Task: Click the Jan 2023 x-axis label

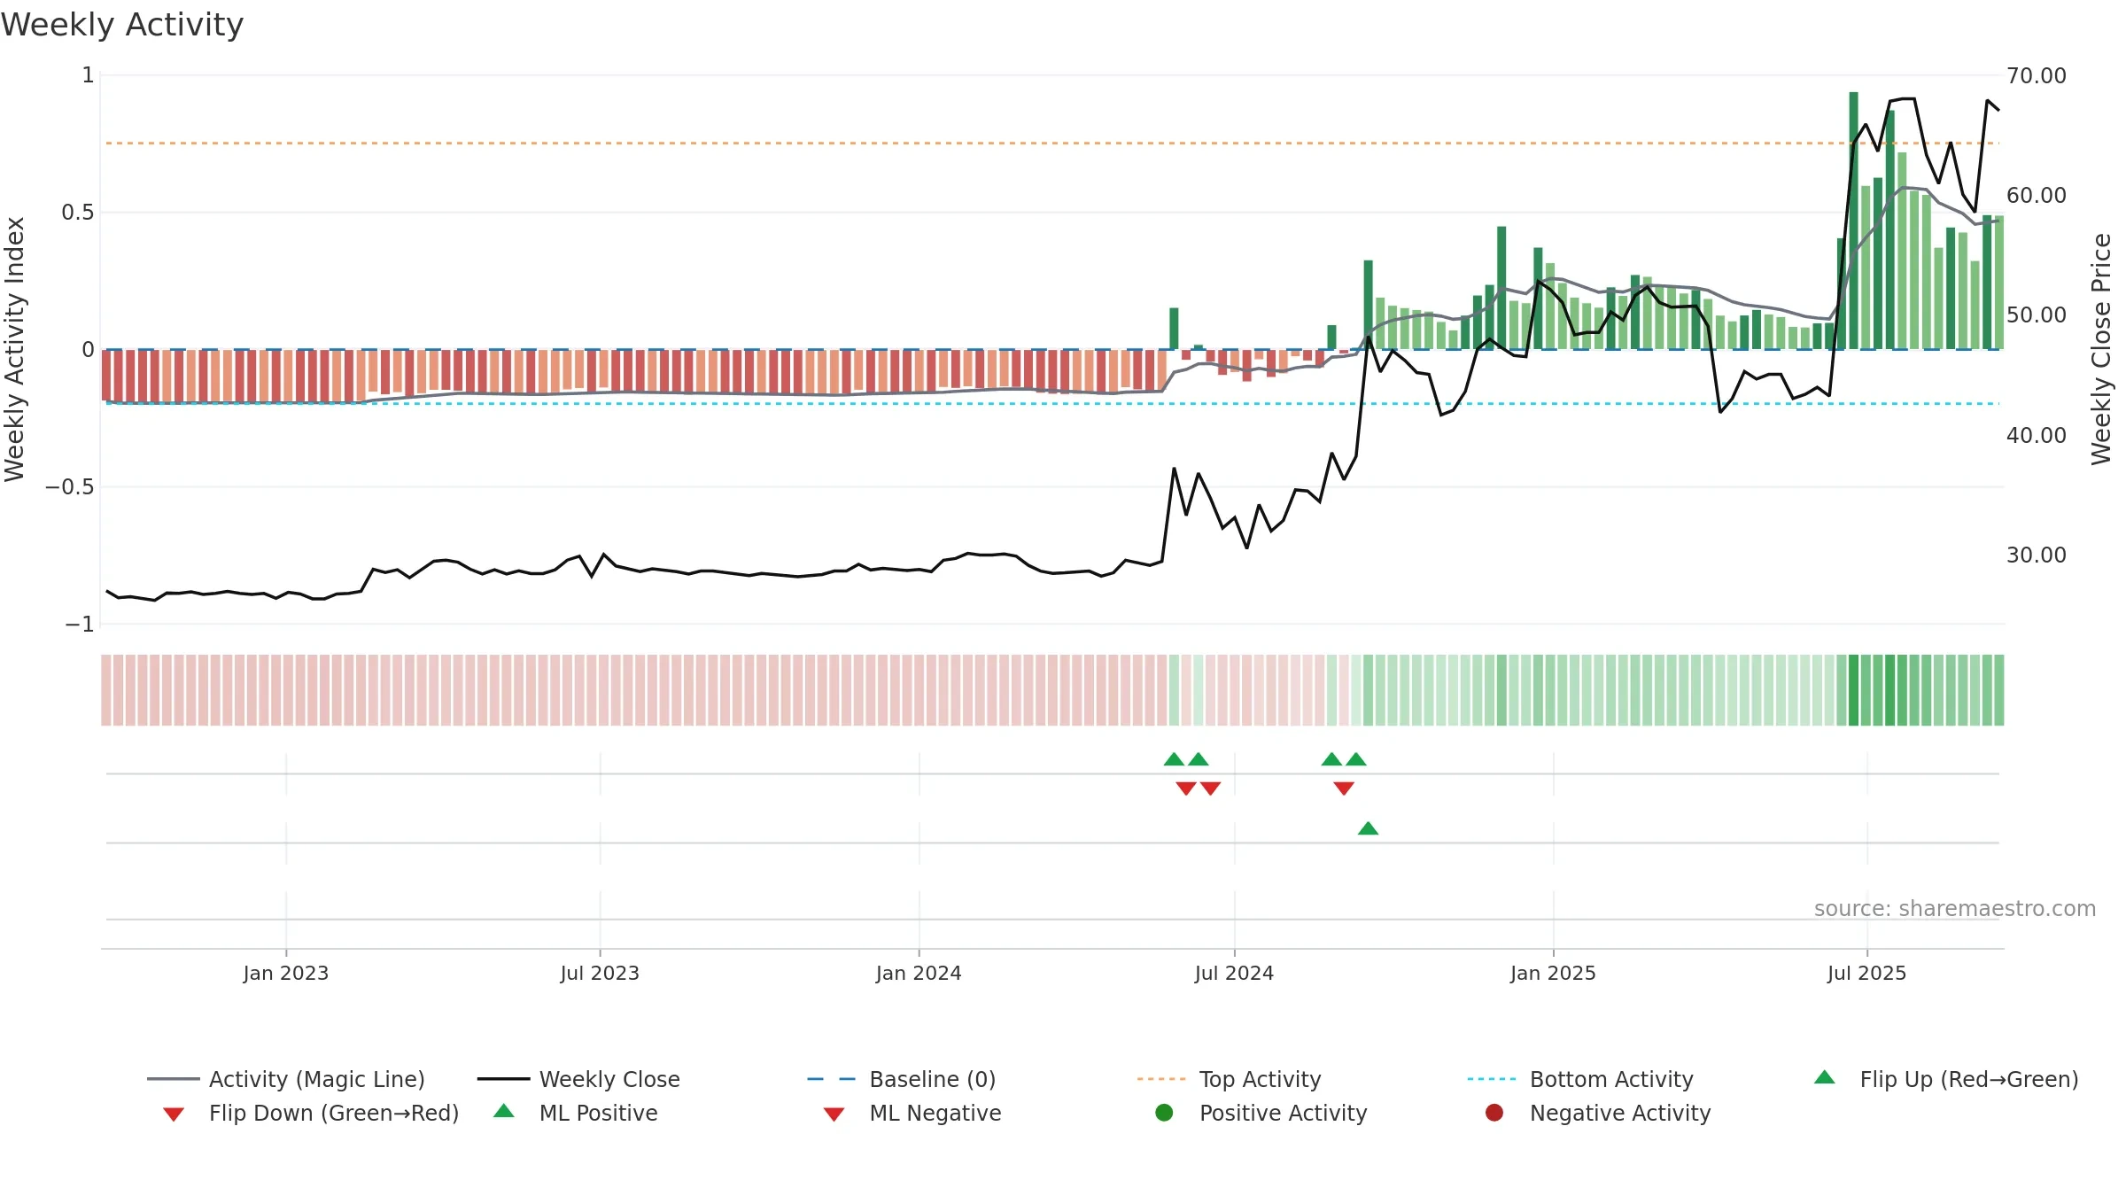Action: (x=285, y=973)
